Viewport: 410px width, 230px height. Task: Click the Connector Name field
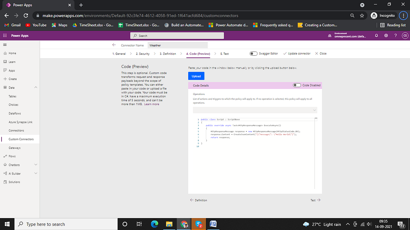click(x=178, y=45)
